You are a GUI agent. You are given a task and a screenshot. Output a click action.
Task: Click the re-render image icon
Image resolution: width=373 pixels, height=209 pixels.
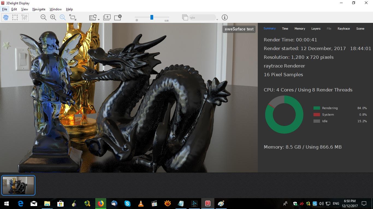pos(93,17)
